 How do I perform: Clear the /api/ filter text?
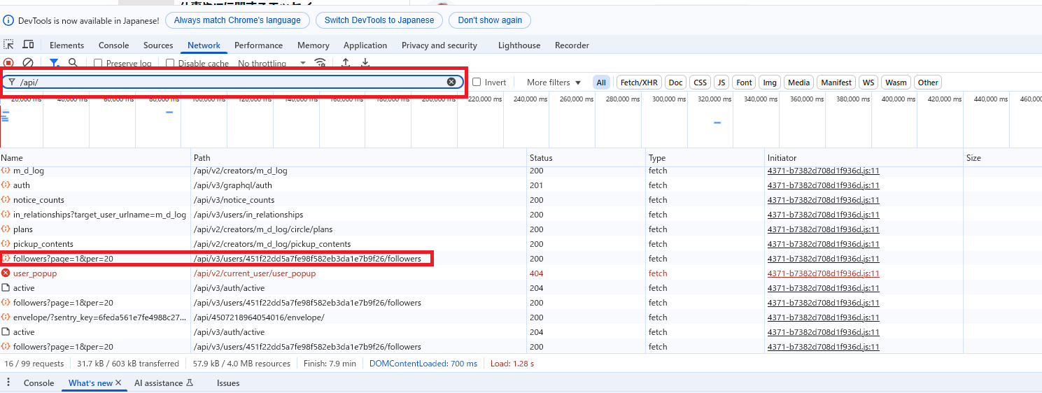(451, 82)
